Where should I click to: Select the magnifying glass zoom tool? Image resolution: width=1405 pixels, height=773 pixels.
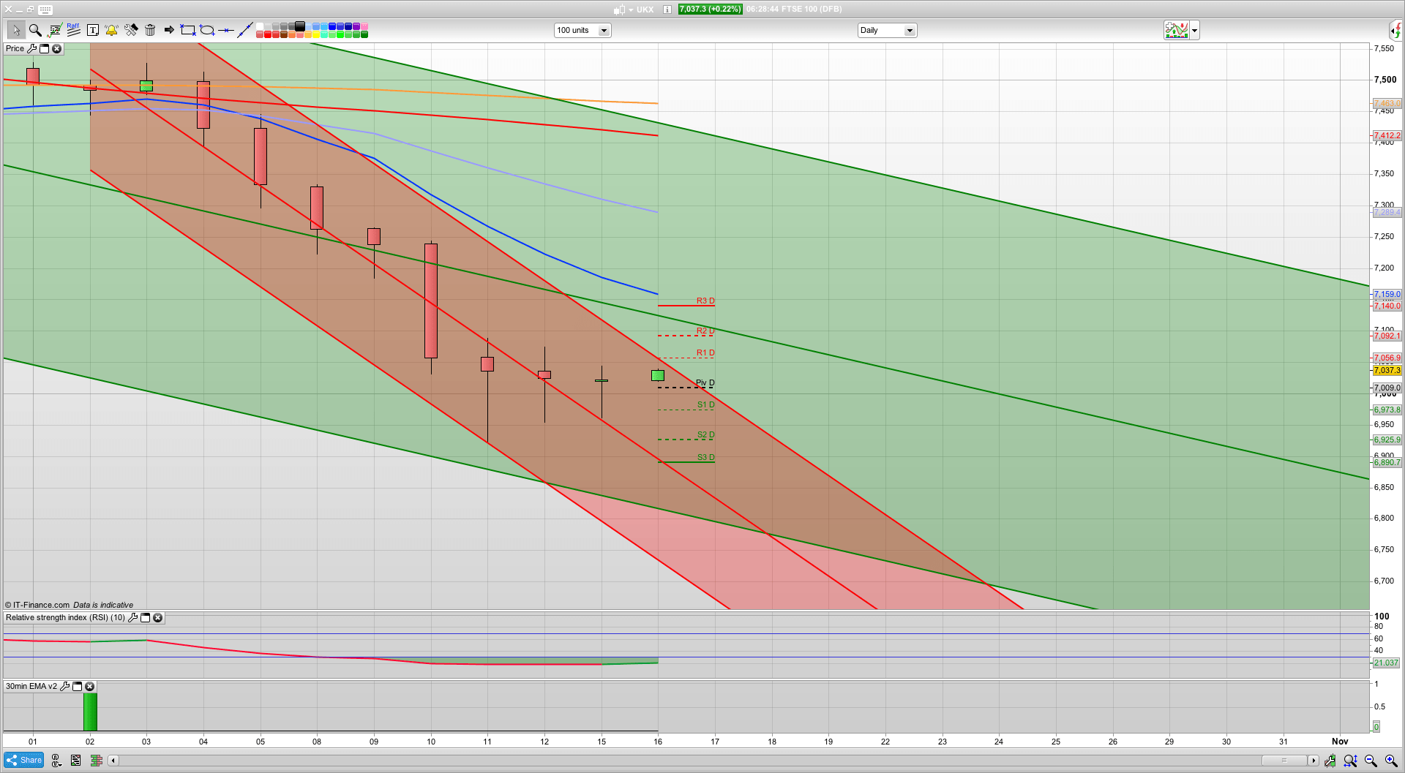[34, 30]
